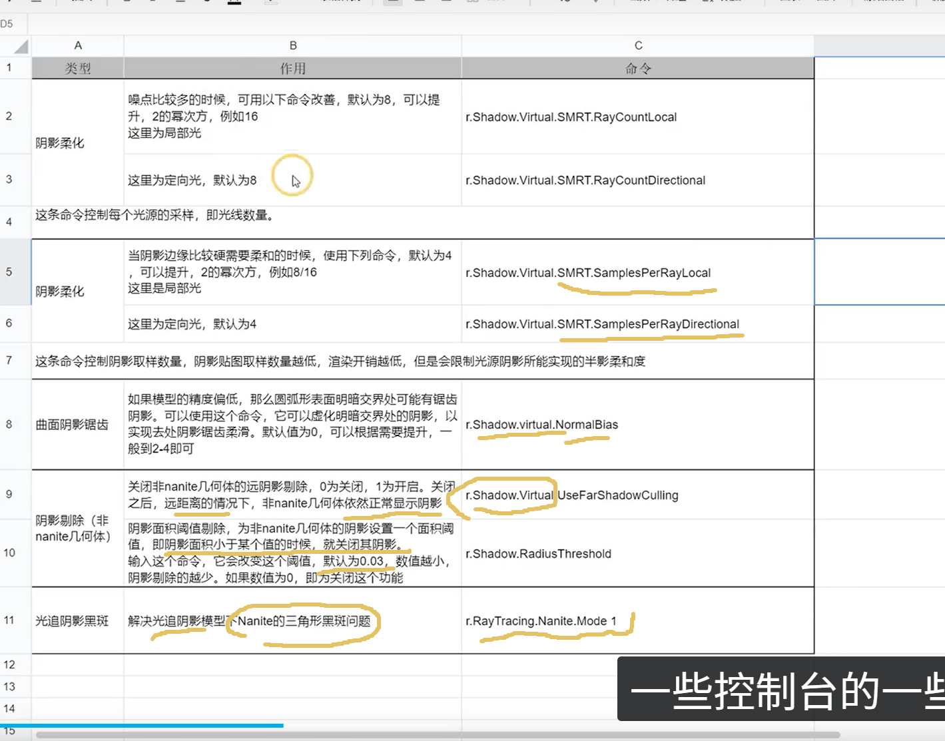Click the merged row 这条命令控制每个光源的采样
945x741 pixels.
coord(423,222)
